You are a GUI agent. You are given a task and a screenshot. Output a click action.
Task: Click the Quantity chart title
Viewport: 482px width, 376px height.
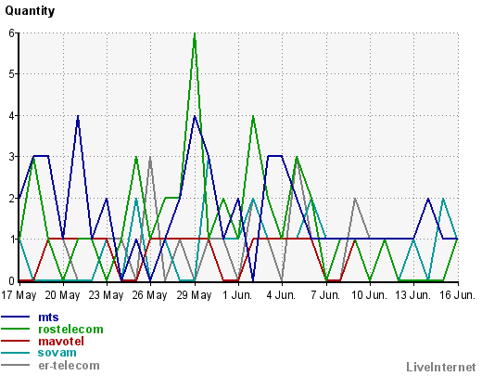(x=30, y=11)
